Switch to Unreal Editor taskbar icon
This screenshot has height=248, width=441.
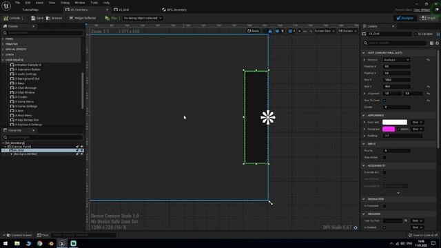click(62, 243)
